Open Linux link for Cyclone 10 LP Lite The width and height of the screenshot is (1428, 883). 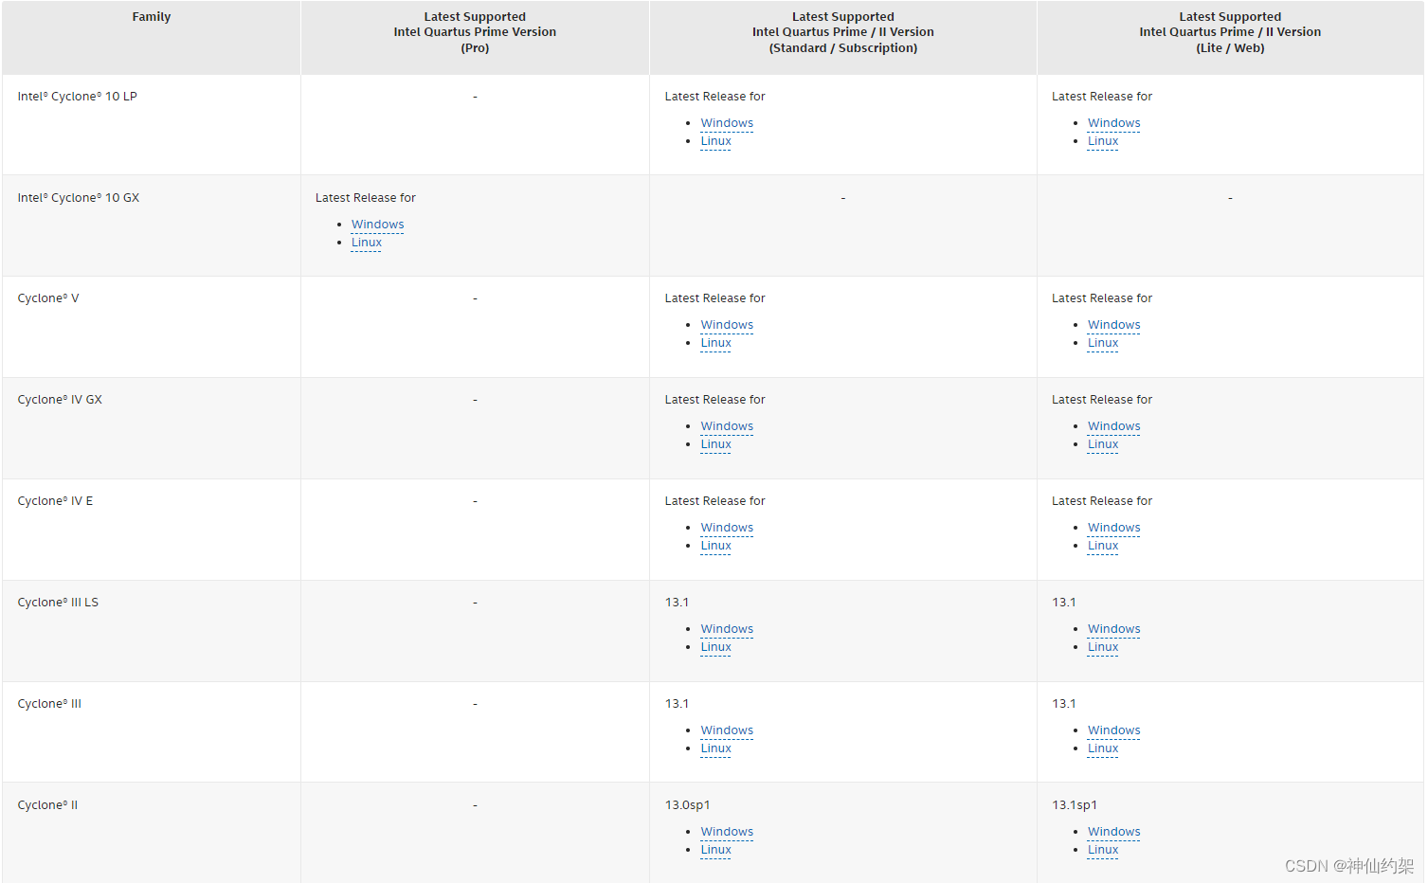coord(1103,141)
